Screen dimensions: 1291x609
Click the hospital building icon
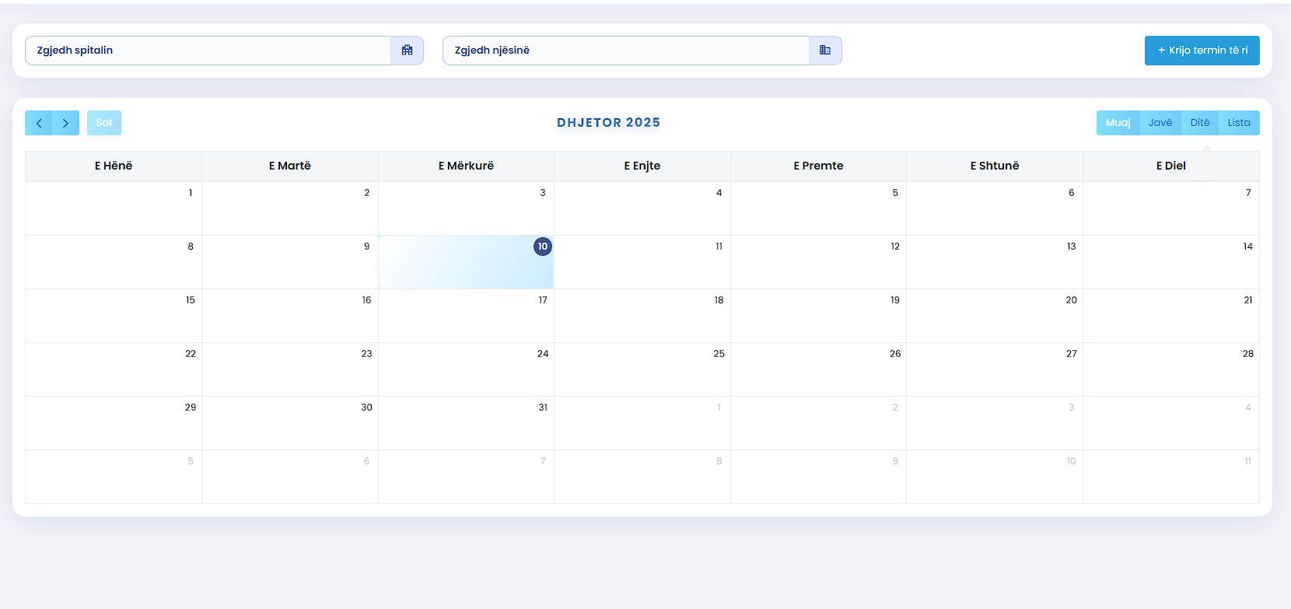(407, 51)
